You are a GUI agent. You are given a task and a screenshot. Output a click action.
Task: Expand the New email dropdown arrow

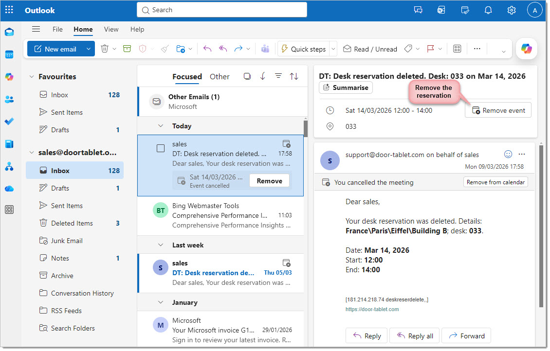click(x=88, y=49)
